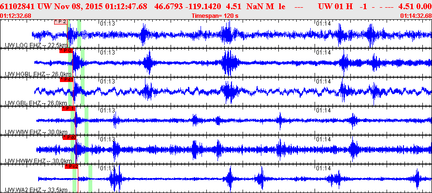Screen dimensions: 432x193
Task: Click the Pd1 pick flag on GBL trace
Action: point(67,80)
